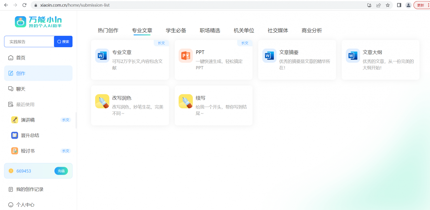Click the 实践报告 search input field

click(x=29, y=42)
